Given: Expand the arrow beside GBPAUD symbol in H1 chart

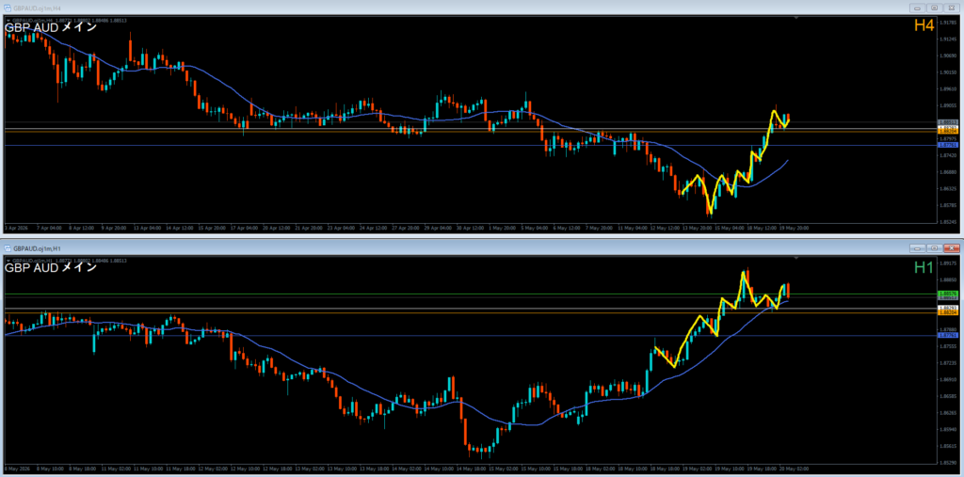Looking at the screenshot, I should 8,261.
